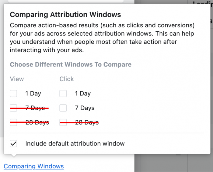Click the "Click" column header

click(x=67, y=79)
